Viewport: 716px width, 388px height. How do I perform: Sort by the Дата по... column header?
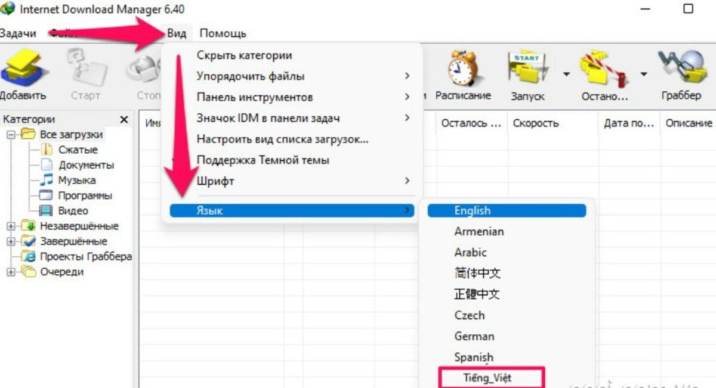629,123
